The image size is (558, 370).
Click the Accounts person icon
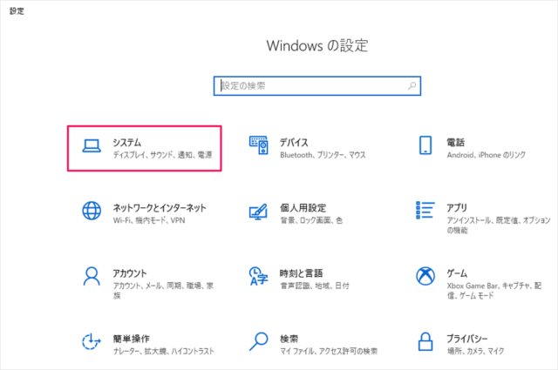pos(92,276)
